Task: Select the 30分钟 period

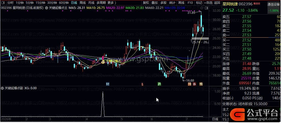Action: tap(52, 3)
